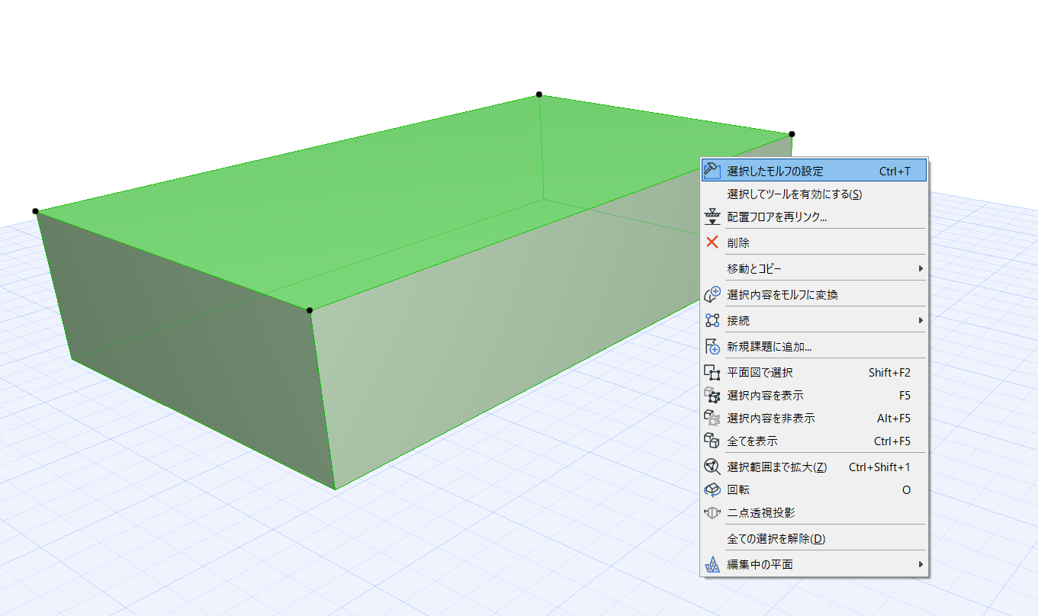1038x616 pixels.
Task: Click the morph's leftmost black corner node
Action: pyautogui.click(x=35, y=211)
